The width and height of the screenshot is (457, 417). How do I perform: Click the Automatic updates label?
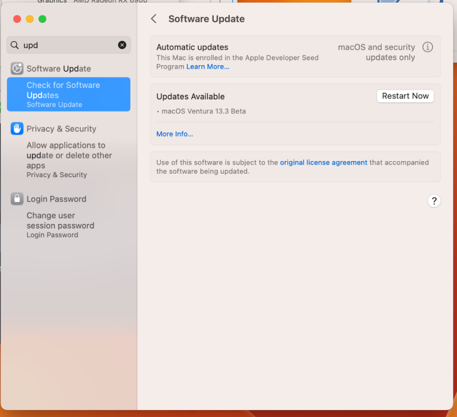tap(193, 47)
